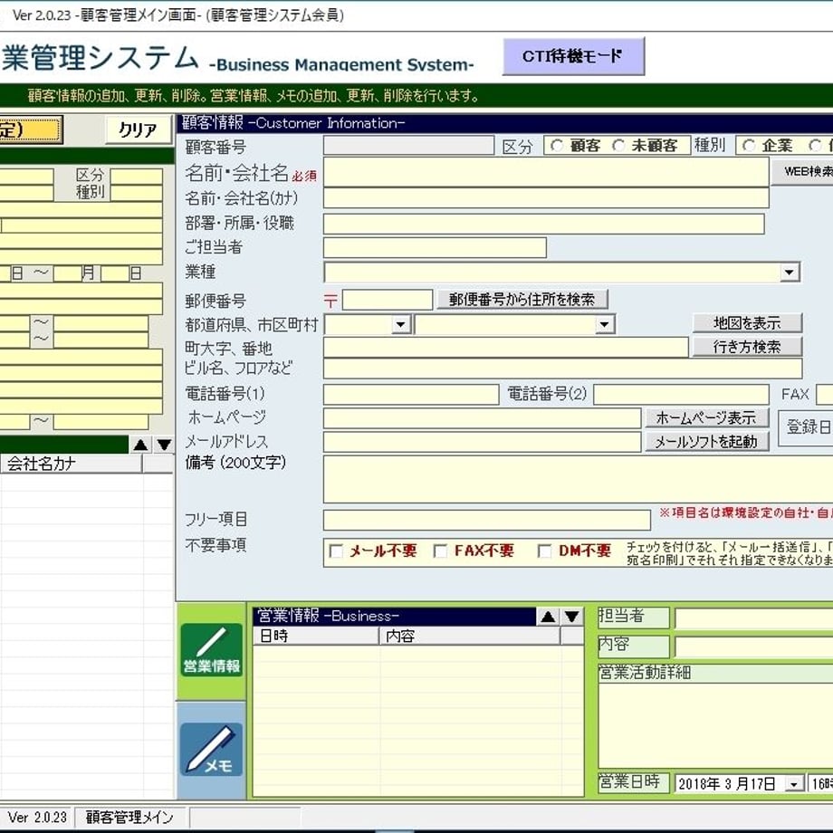Click the 内容 column header in business list
Viewport: 833px width, 833px height.
pos(470,636)
